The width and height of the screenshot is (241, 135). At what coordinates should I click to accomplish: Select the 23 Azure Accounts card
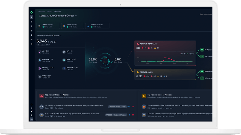(x=97, y=26)
